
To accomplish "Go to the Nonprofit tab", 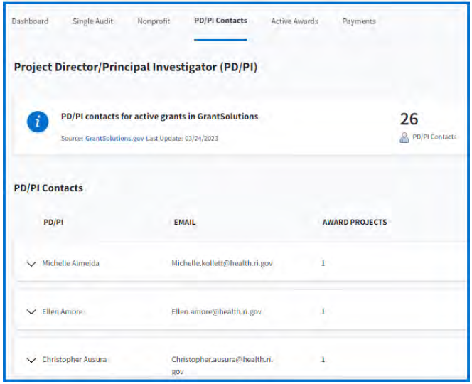I will (154, 21).
